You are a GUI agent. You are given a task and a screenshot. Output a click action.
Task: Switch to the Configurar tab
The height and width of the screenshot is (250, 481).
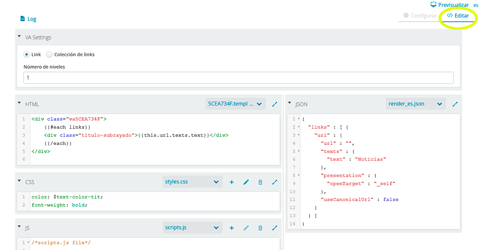420,16
